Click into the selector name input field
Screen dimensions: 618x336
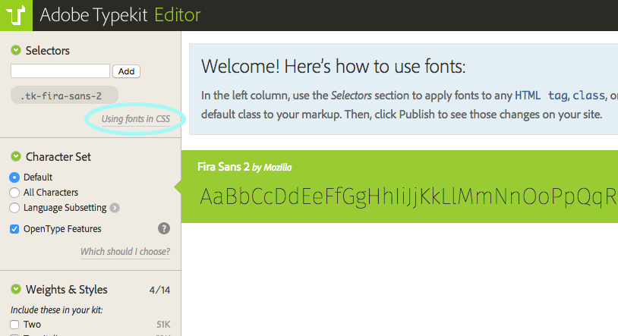tap(60, 71)
